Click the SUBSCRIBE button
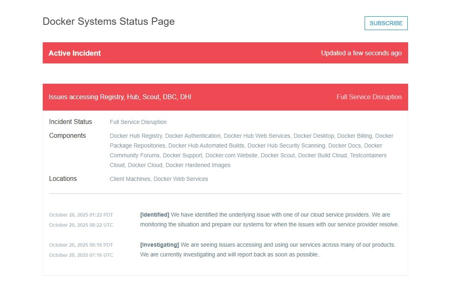Image resolution: width=459 pixels, height=291 pixels. pos(386,23)
